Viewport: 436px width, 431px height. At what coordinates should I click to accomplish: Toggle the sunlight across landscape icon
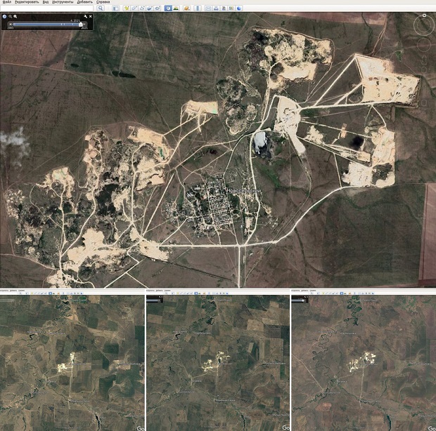(176, 8)
